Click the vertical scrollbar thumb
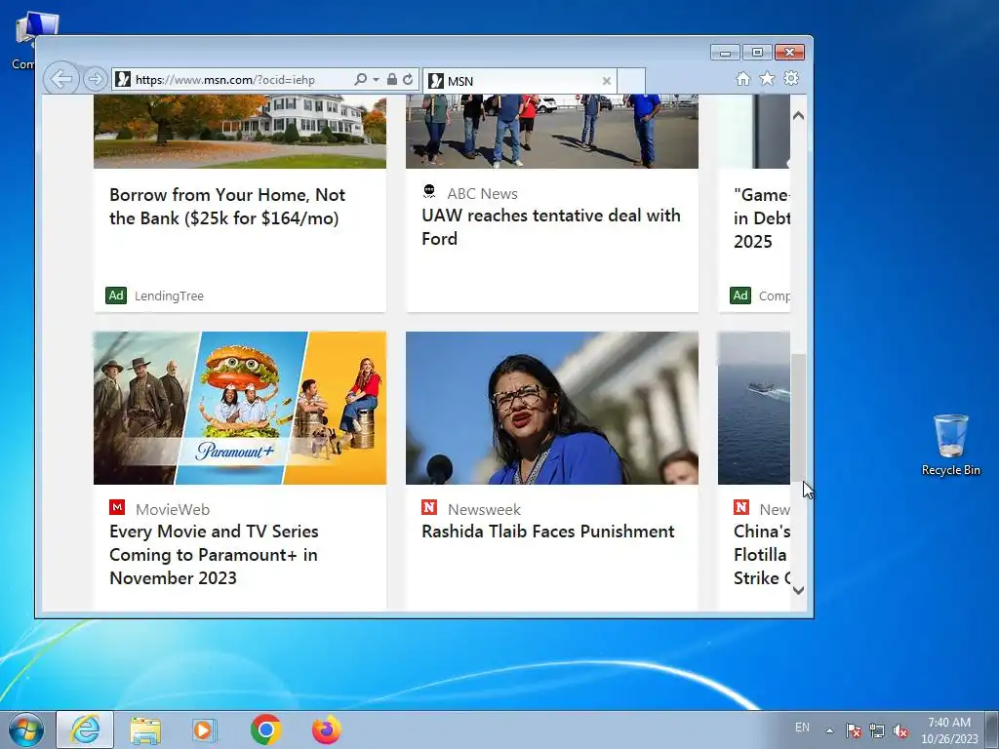 click(798, 418)
